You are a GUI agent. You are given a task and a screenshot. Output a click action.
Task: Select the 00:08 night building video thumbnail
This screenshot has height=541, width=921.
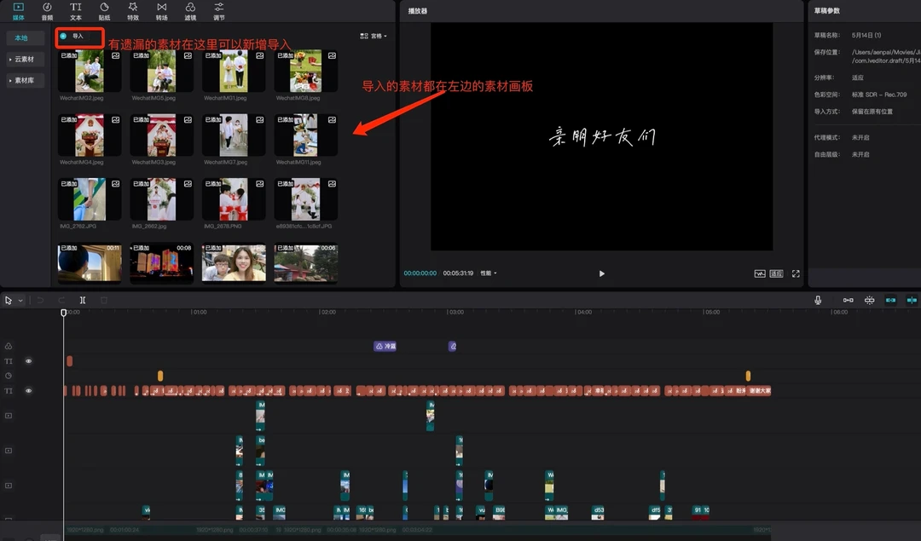[161, 263]
